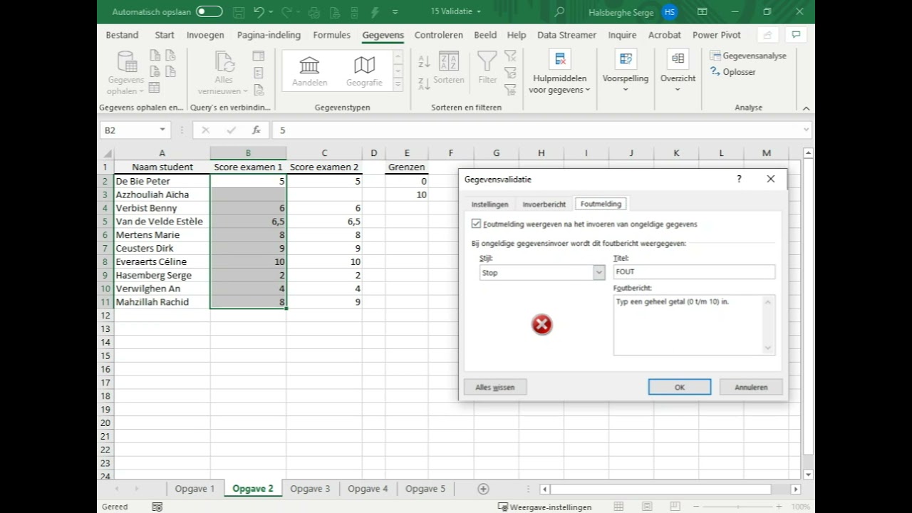Click into the Foutbericht text area
This screenshot has height=513, width=912.
click(x=694, y=324)
